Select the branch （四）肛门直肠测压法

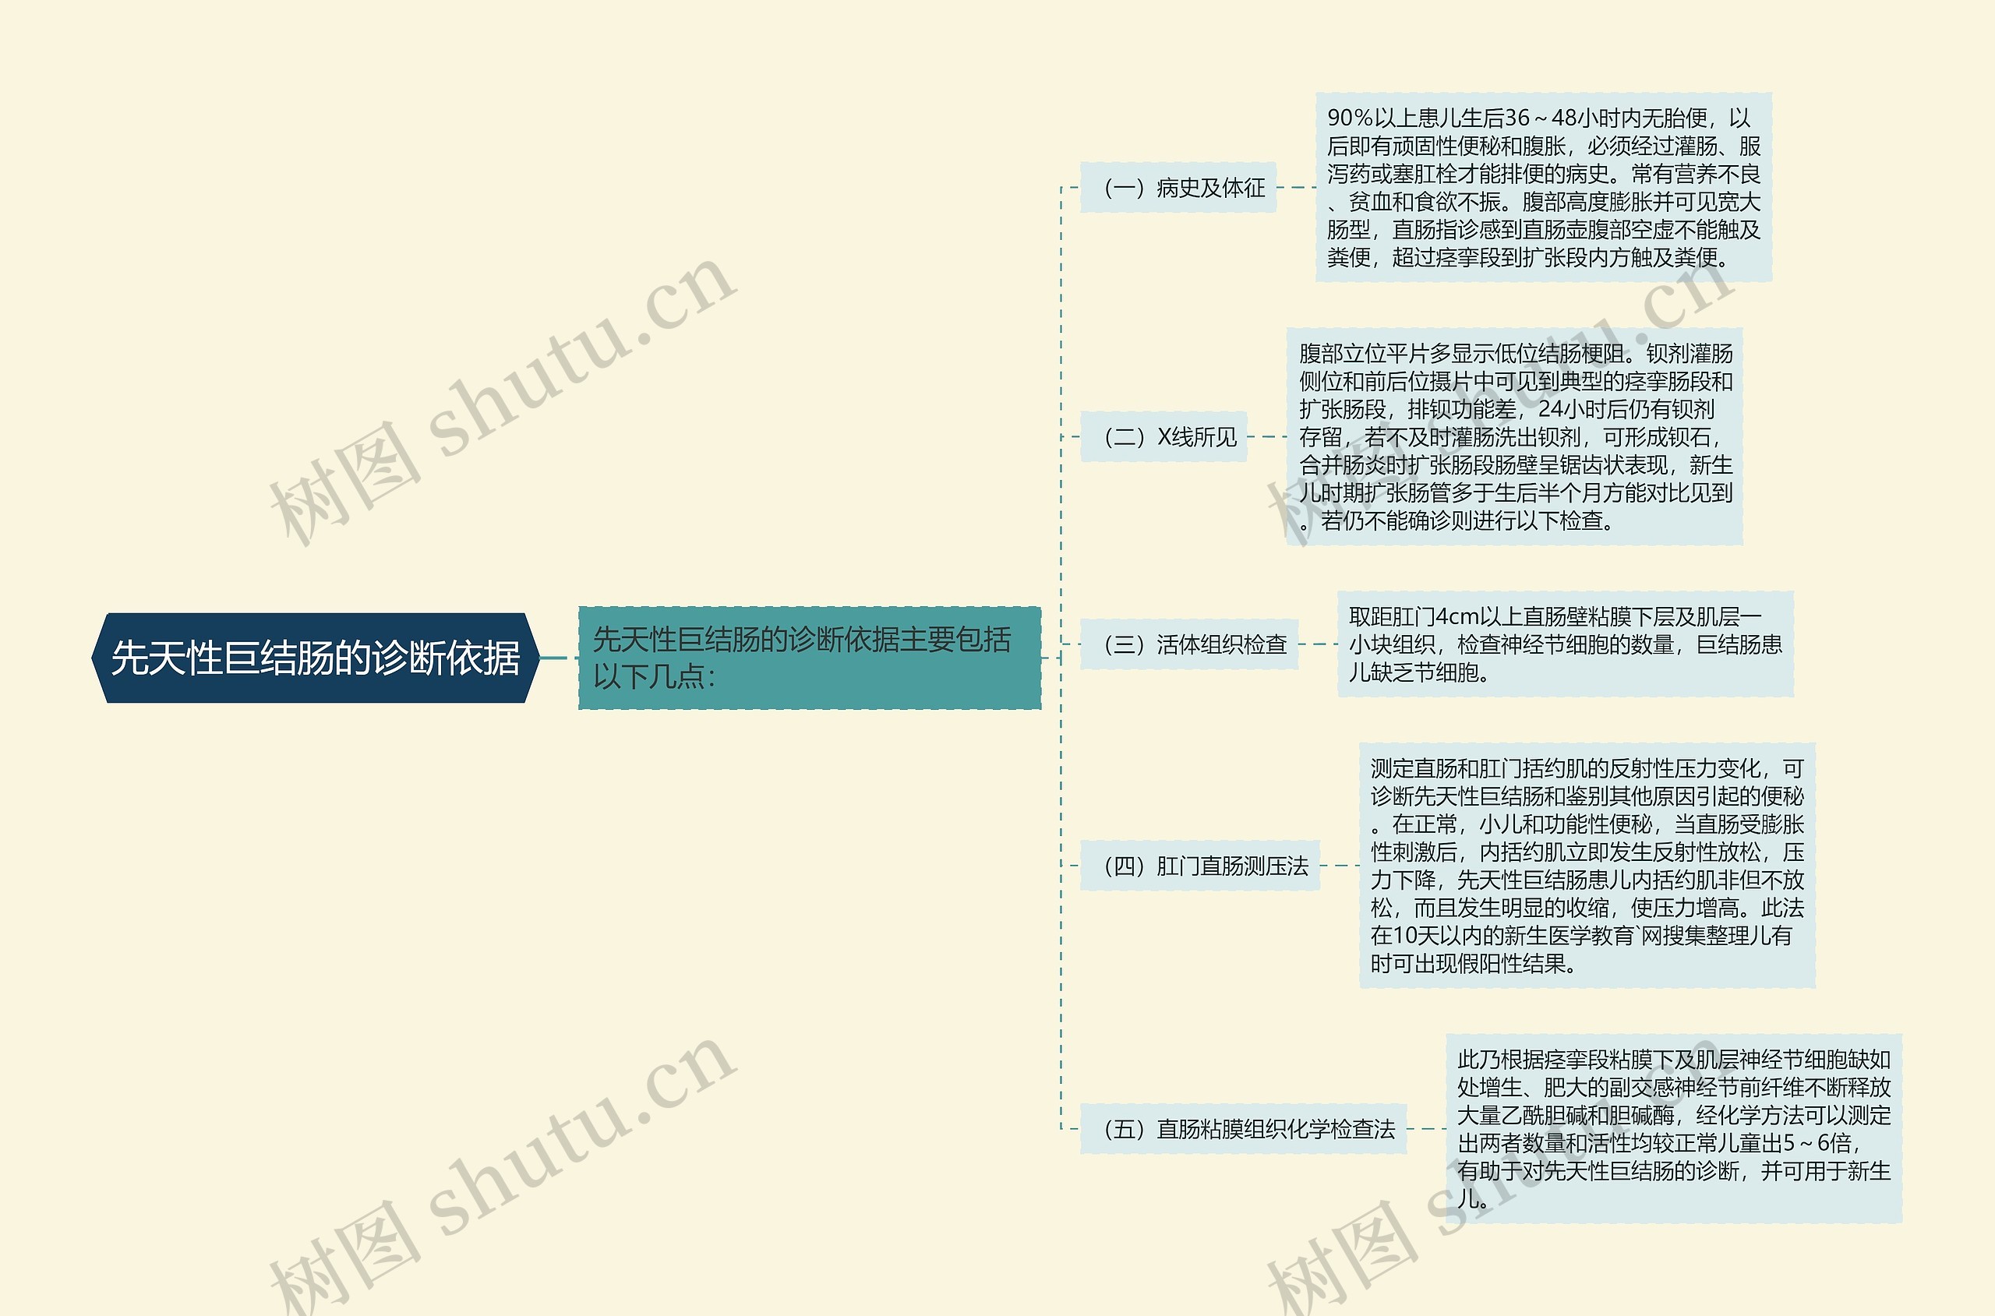coord(1199,866)
